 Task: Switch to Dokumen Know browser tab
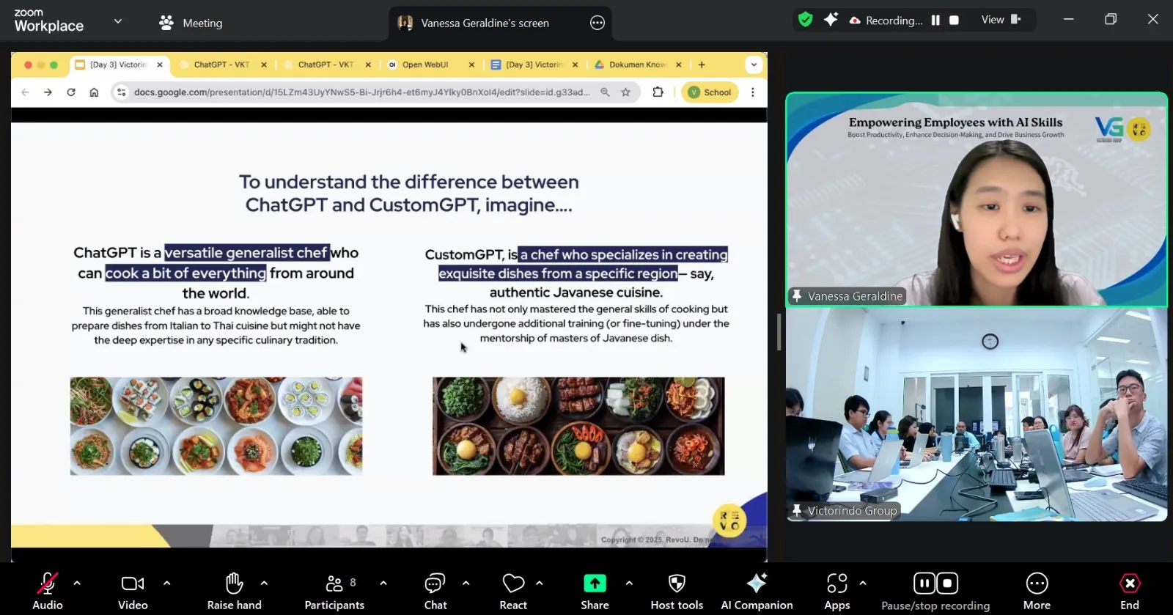point(637,65)
